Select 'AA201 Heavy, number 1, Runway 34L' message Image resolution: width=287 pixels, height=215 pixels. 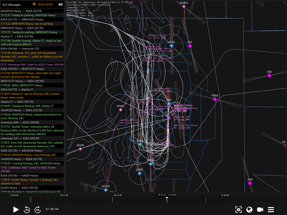[32, 182]
